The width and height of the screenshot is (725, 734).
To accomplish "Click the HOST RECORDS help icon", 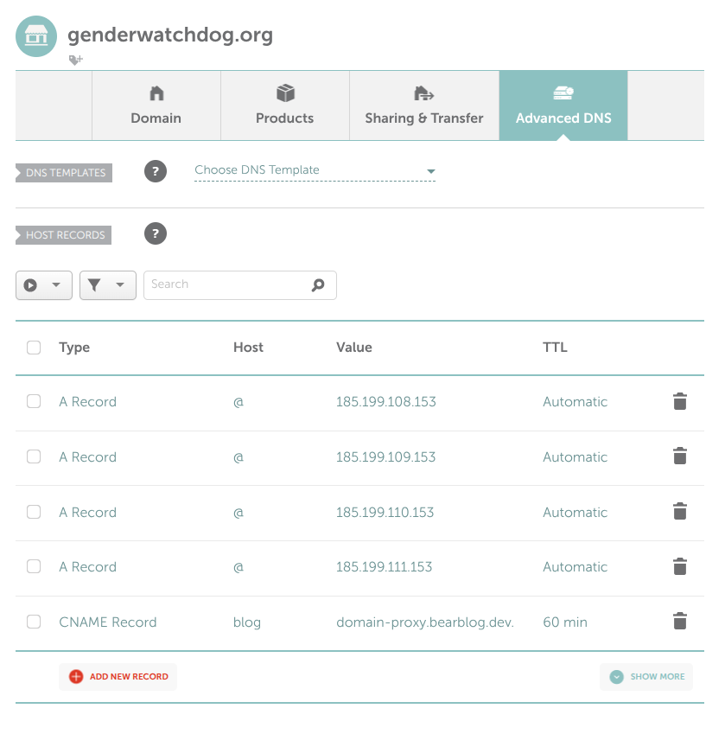I will [156, 233].
